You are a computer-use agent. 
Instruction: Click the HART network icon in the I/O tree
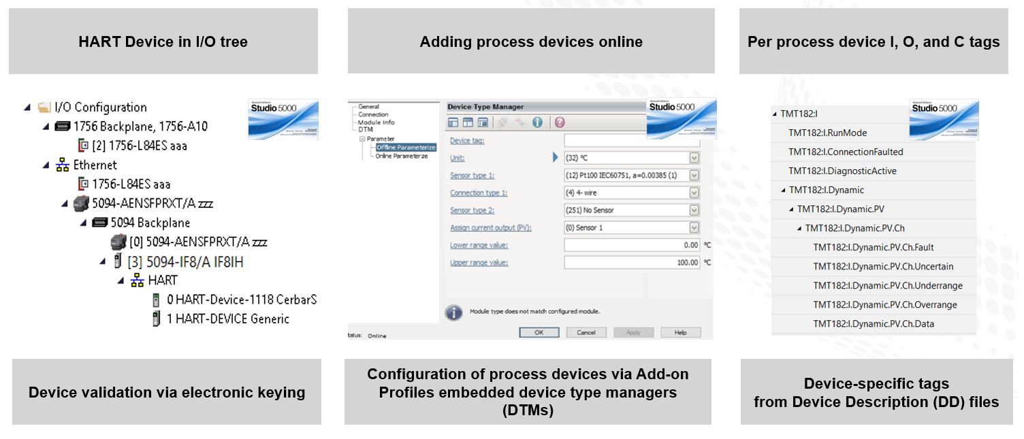pyautogui.click(x=137, y=280)
